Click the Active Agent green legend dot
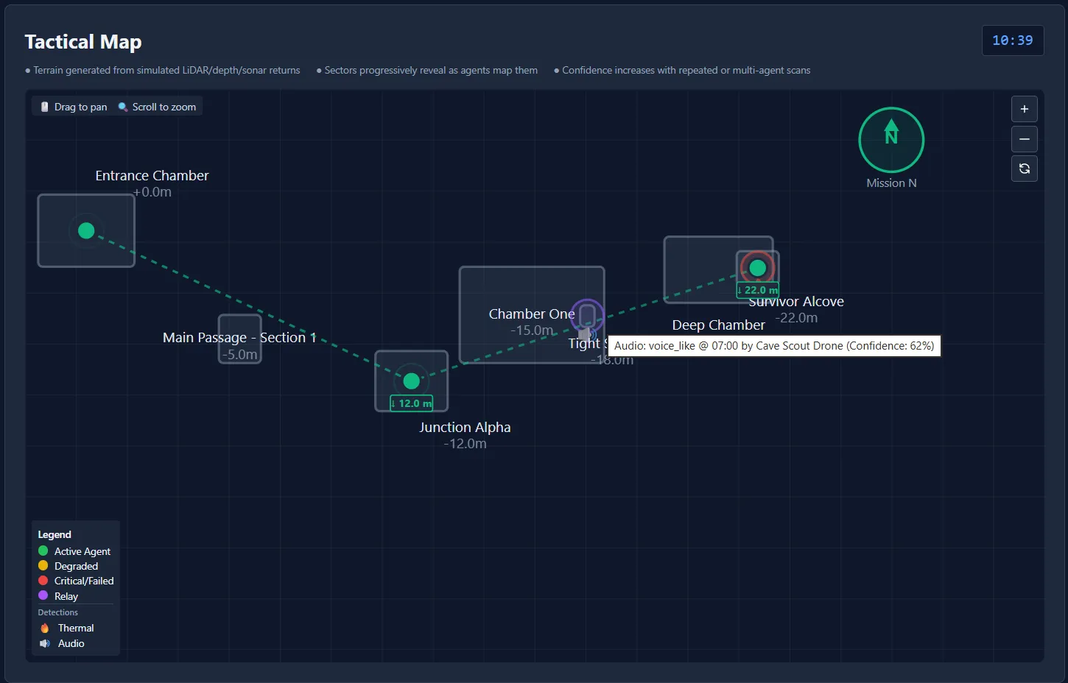The width and height of the screenshot is (1068, 683). click(43, 551)
